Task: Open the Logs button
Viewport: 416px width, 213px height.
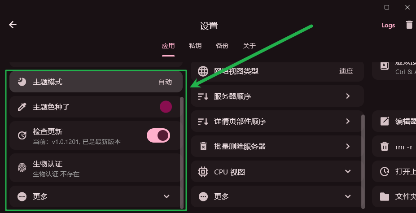Action: click(388, 26)
